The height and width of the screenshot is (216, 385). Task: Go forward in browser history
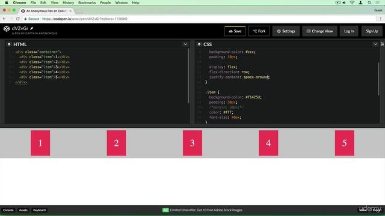coord(11,19)
